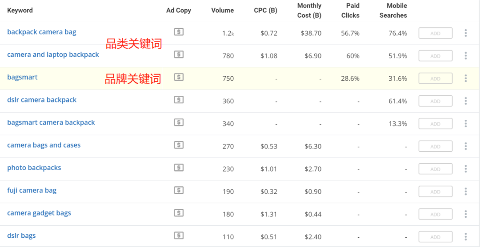Click ADD button for fuji camera bag

435,192
